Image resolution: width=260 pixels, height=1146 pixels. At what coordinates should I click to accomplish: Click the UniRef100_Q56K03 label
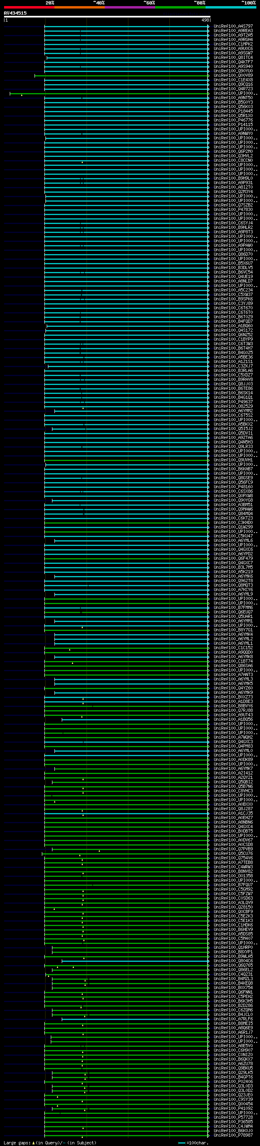click(x=233, y=107)
